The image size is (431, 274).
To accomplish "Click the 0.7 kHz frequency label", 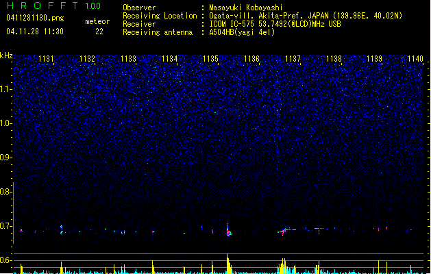I will click(5, 226).
